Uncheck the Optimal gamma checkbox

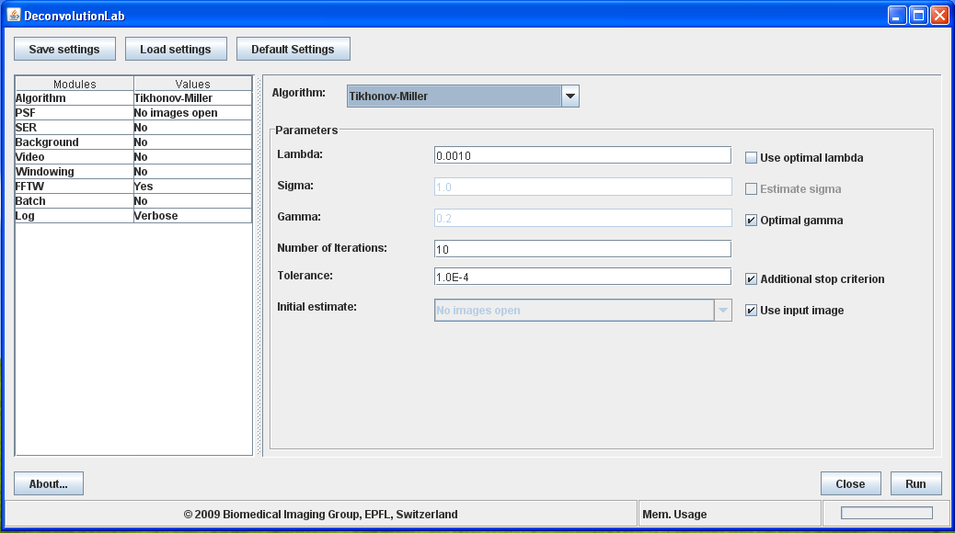coord(752,221)
